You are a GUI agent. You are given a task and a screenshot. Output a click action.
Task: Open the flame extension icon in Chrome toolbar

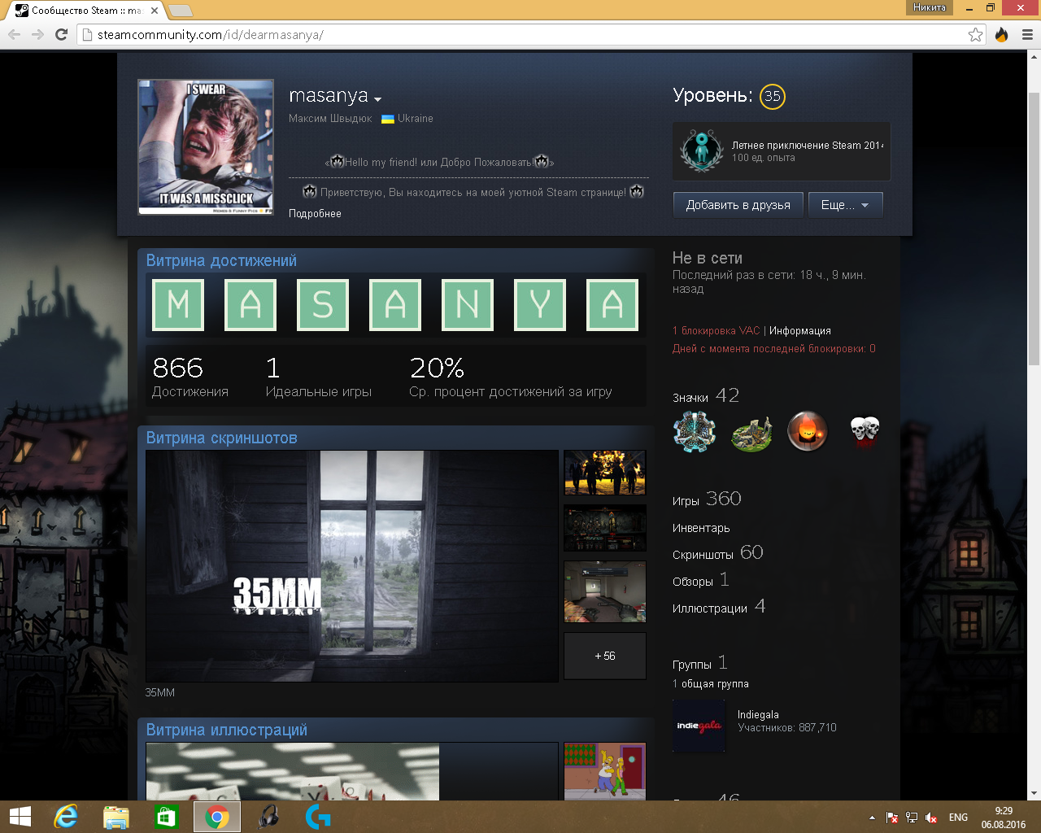click(x=1001, y=34)
